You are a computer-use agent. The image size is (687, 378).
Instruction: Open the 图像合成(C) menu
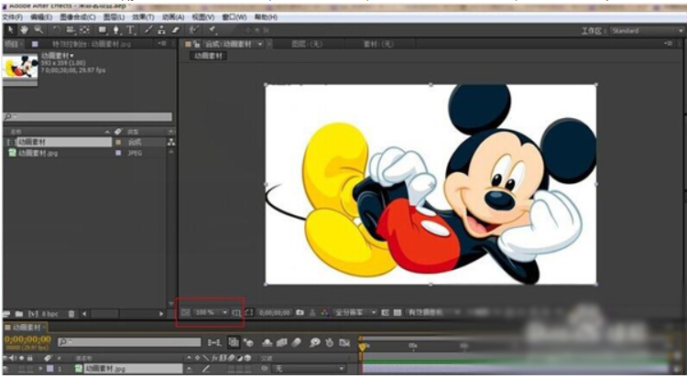point(78,17)
